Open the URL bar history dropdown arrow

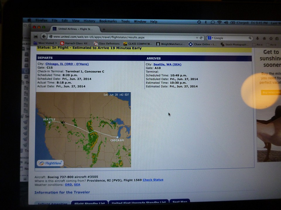pos(197,38)
